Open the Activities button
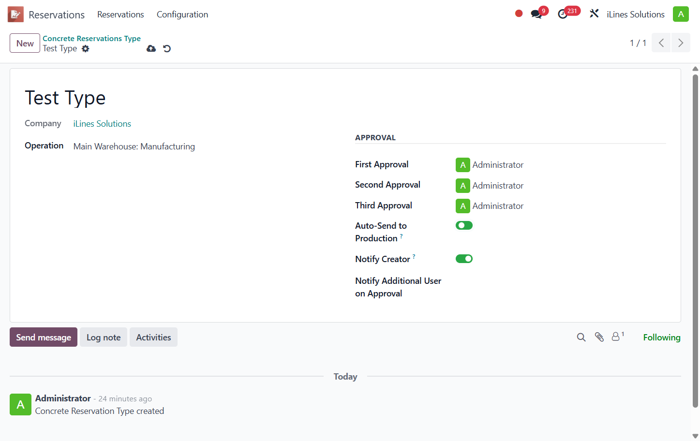This screenshot has height=441, width=700. [x=153, y=337]
